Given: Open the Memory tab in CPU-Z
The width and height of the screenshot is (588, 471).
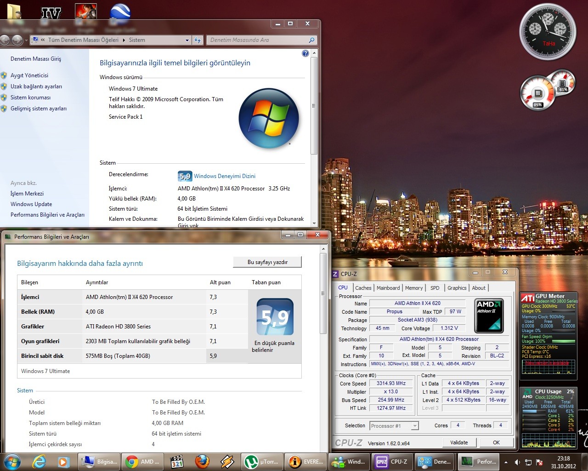Looking at the screenshot, I should tap(414, 288).
